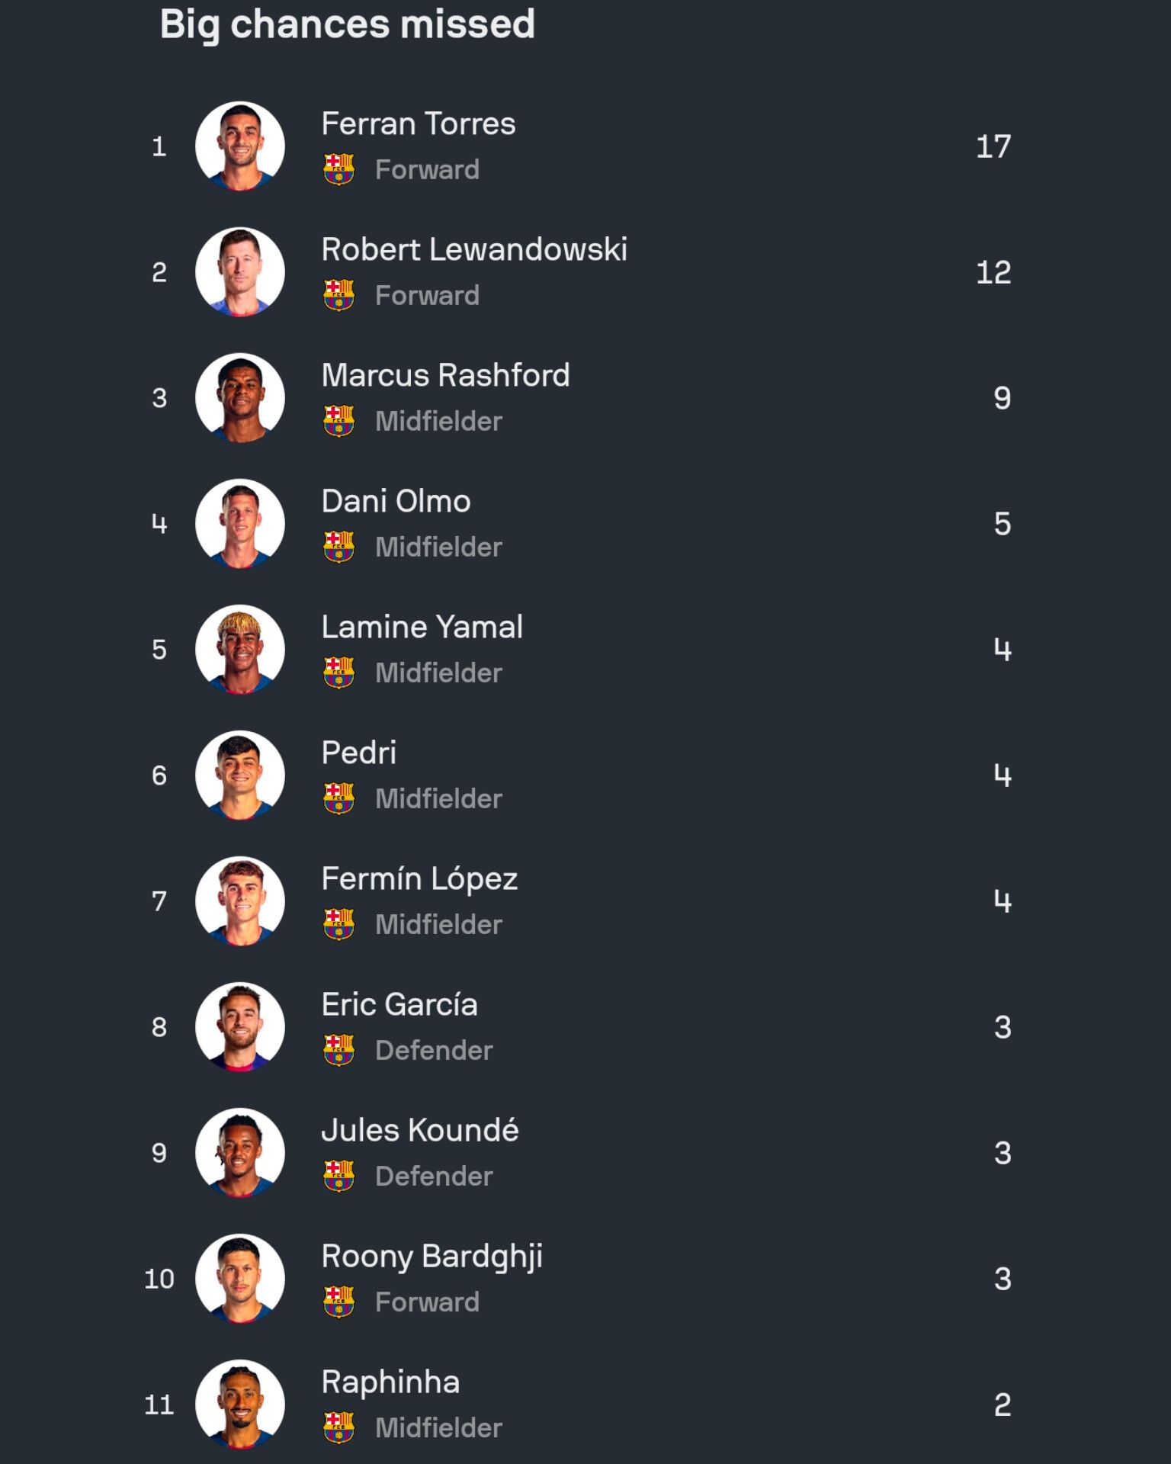Click the club crest under Robert Lewandowski

[338, 295]
